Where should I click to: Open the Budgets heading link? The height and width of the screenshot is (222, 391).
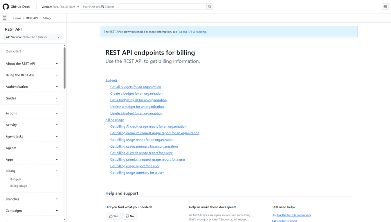[x=111, y=80]
